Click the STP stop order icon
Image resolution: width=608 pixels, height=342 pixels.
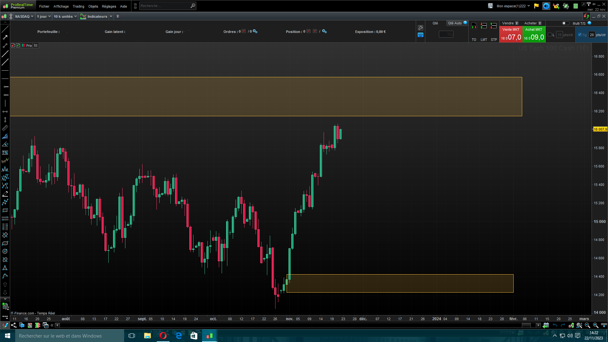[x=493, y=26]
